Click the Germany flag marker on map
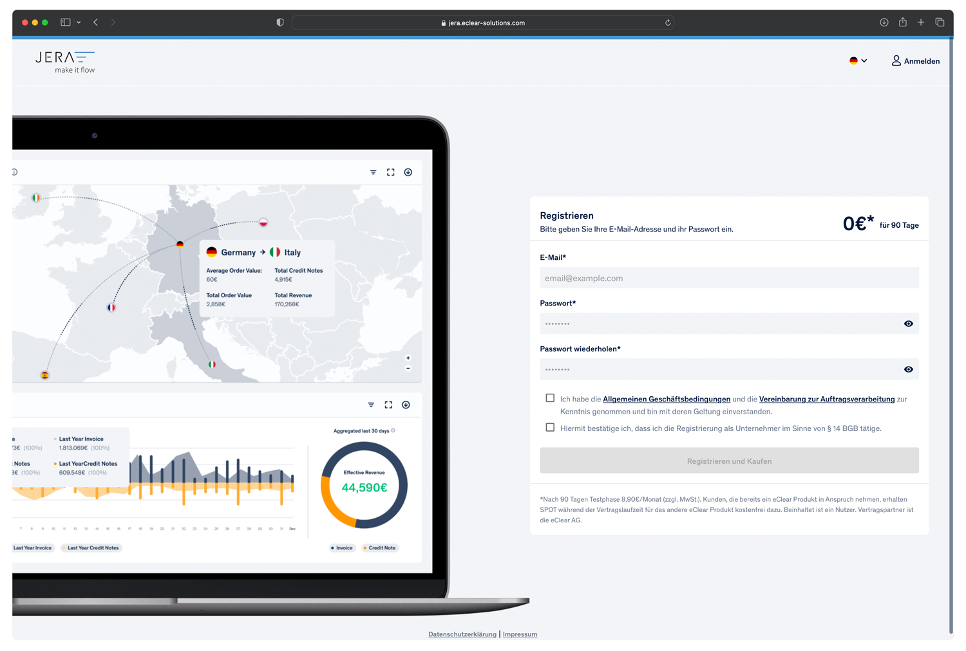 click(x=180, y=244)
